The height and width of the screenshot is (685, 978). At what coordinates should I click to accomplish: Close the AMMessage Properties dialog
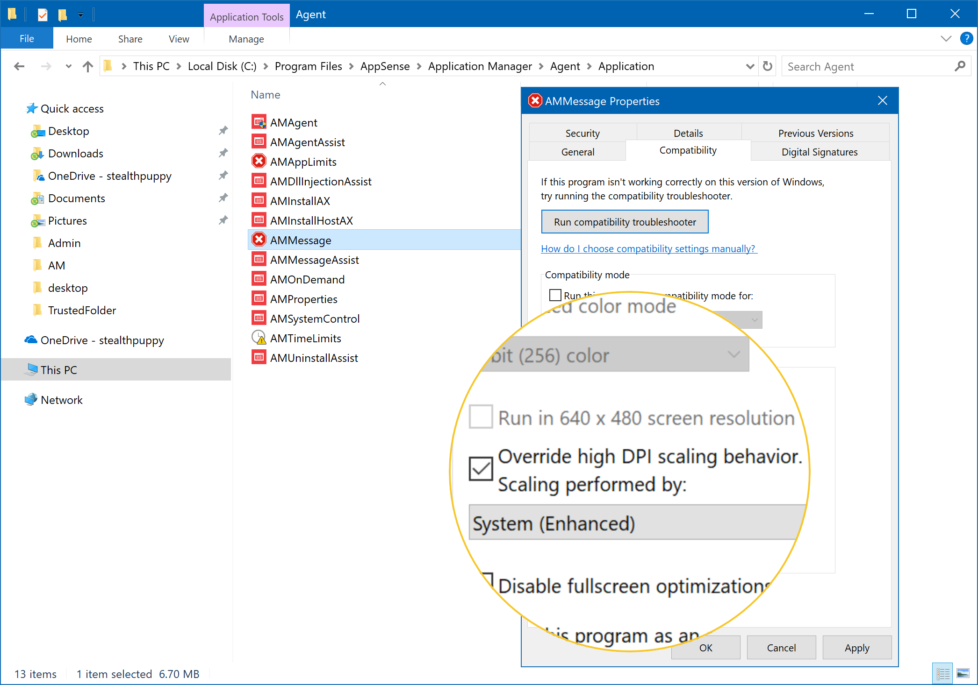tap(882, 100)
